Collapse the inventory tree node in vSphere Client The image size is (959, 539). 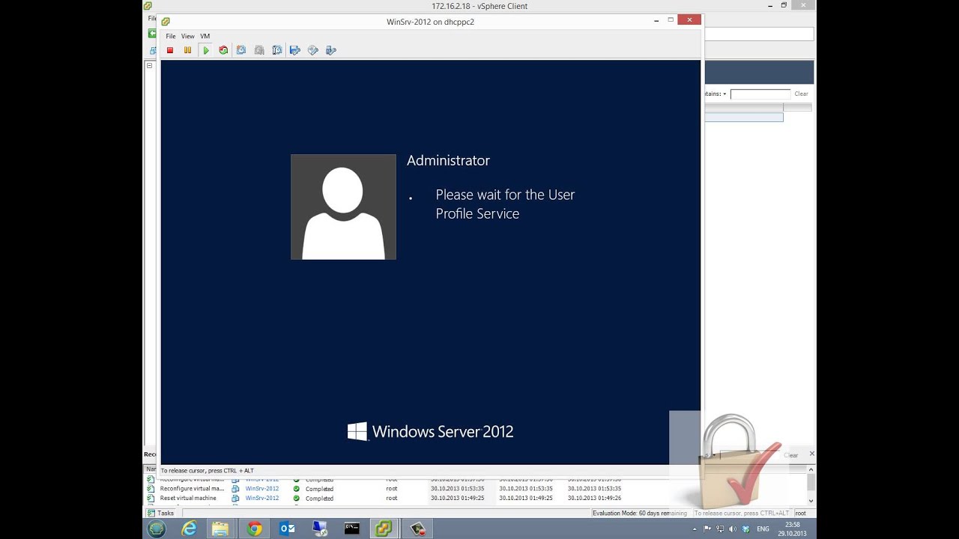(x=149, y=65)
